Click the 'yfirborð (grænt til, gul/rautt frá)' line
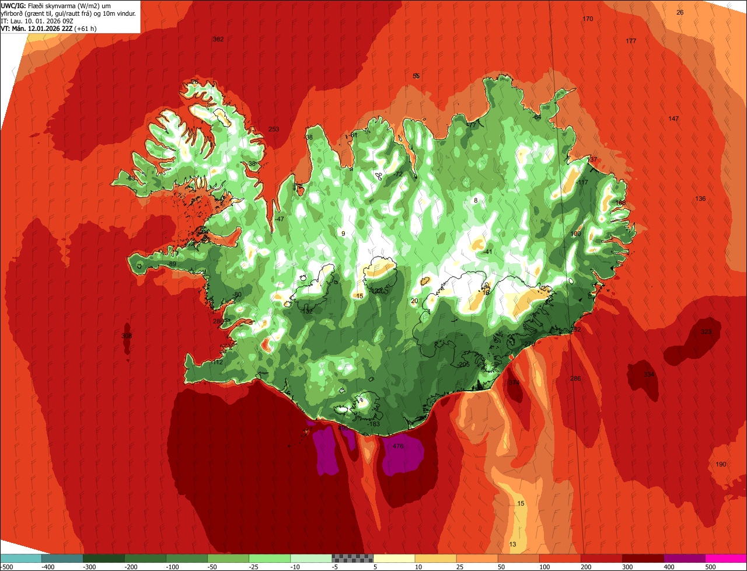The width and height of the screenshot is (747, 571). (69, 13)
